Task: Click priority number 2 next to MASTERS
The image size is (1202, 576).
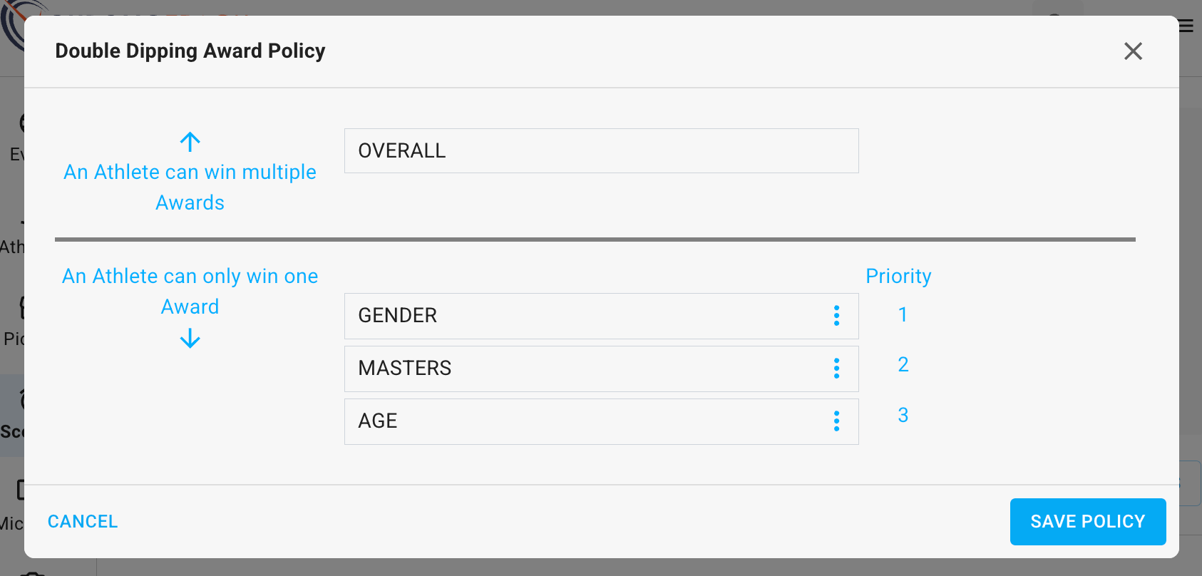Action: tap(903, 365)
